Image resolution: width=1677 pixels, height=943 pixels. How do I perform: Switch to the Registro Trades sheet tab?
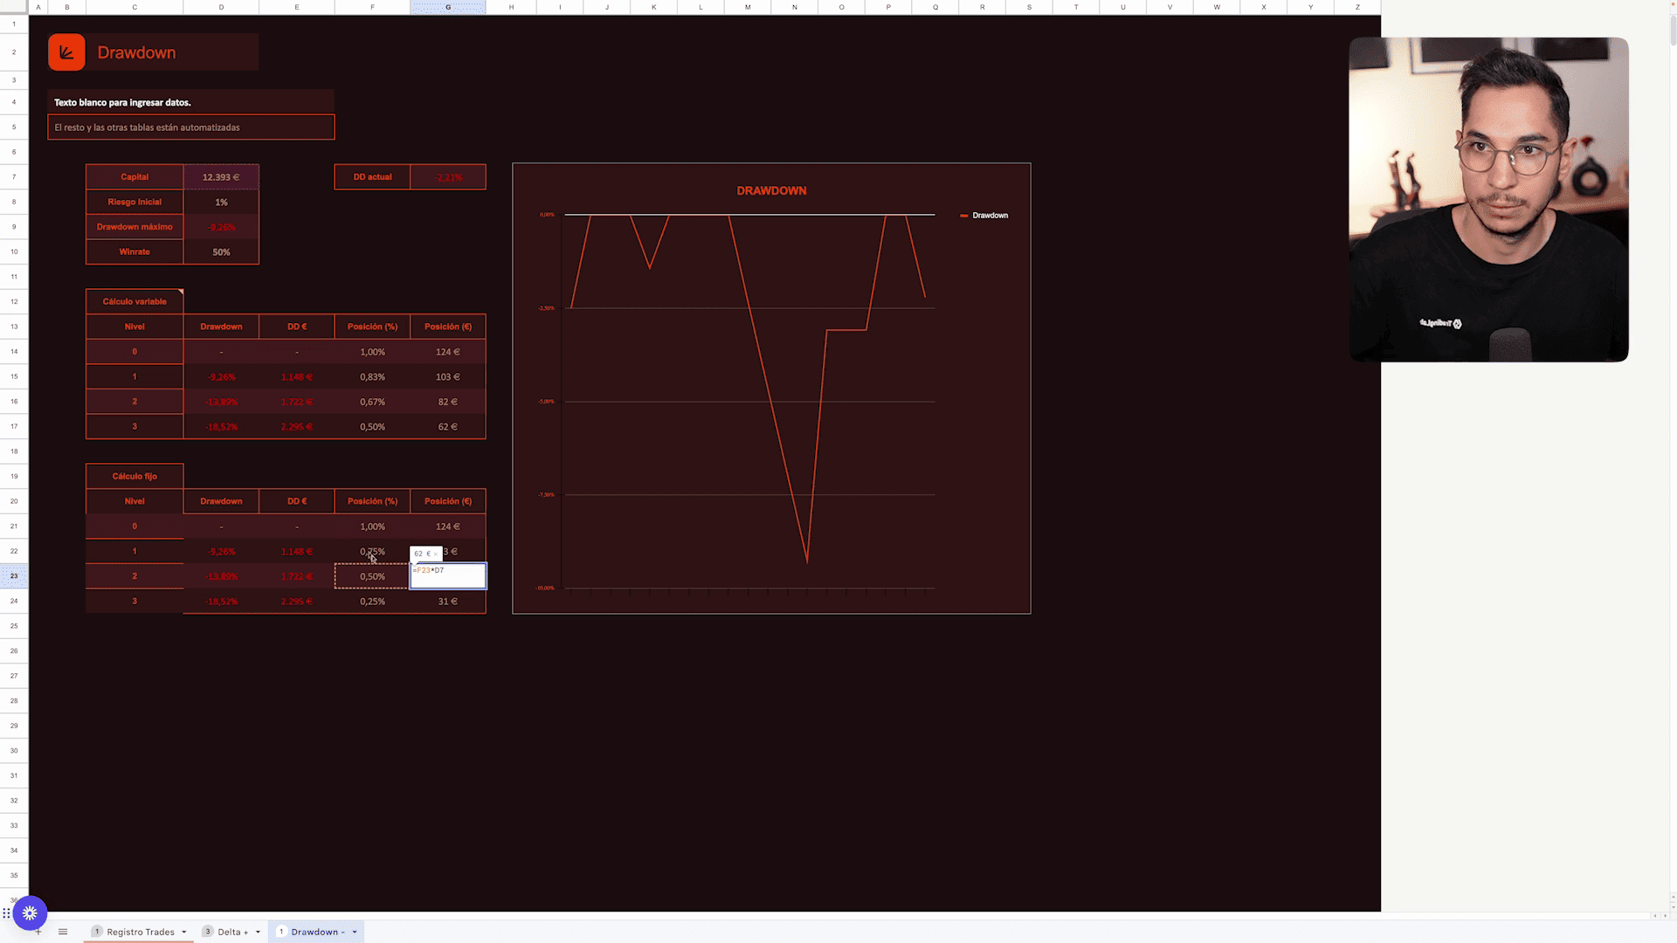point(140,932)
